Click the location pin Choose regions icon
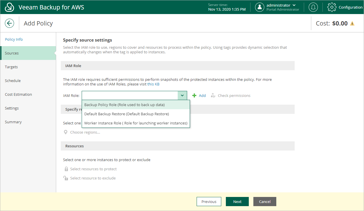This screenshot has width=364, height=211. click(x=66, y=132)
